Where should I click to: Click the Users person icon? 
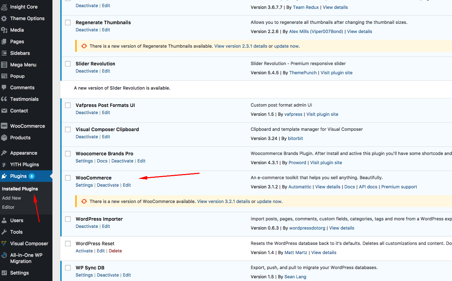pos(4,220)
